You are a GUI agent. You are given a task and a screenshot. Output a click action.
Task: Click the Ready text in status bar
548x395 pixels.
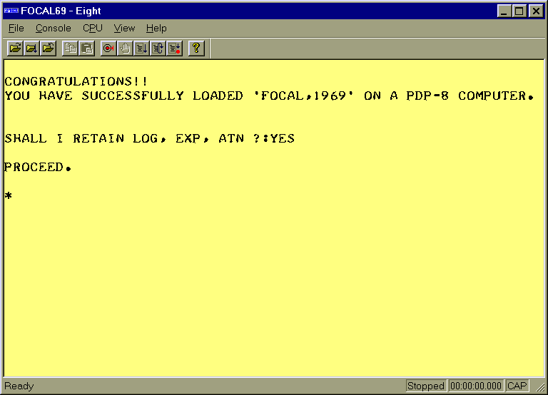point(19,386)
